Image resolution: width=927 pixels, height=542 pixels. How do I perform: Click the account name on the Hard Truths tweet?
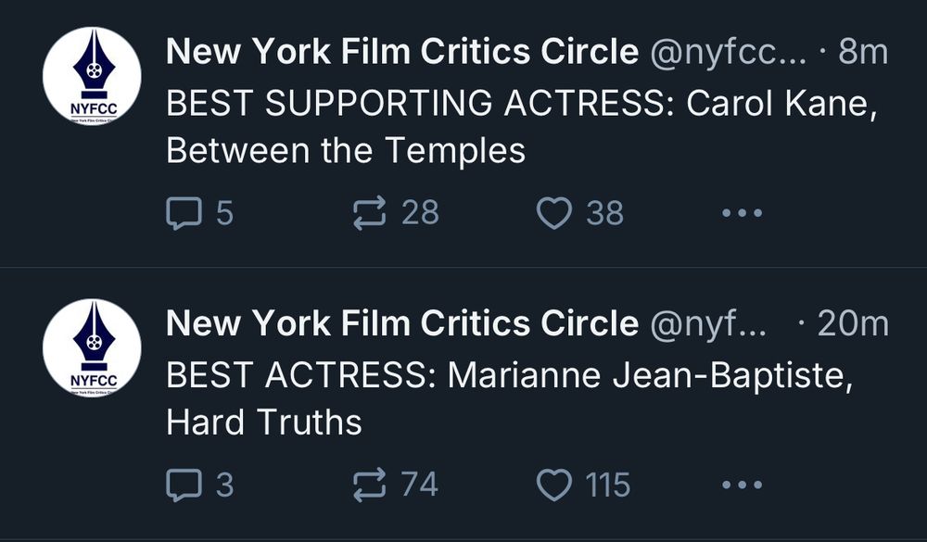tap(401, 323)
